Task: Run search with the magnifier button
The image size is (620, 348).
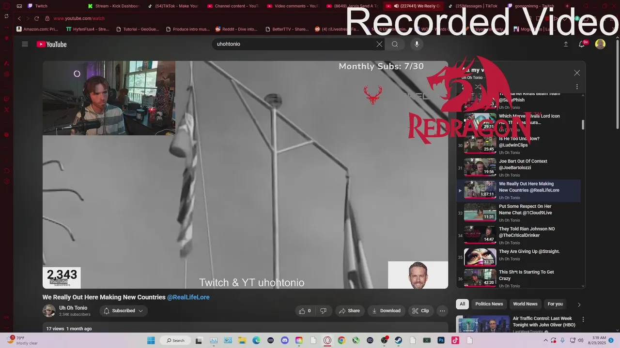Action: point(395,44)
